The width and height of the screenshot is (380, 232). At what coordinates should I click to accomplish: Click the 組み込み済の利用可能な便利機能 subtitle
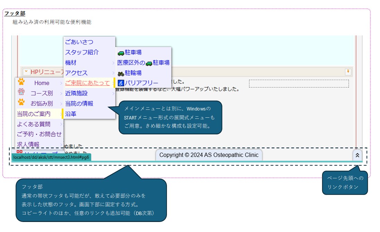point(52,22)
